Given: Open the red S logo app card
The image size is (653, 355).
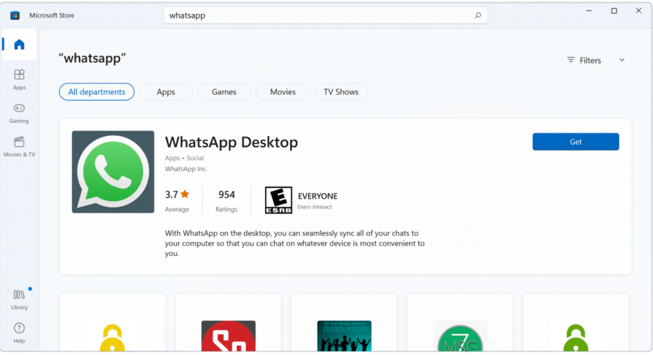Looking at the screenshot, I should pyautogui.click(x=228, y=322).
